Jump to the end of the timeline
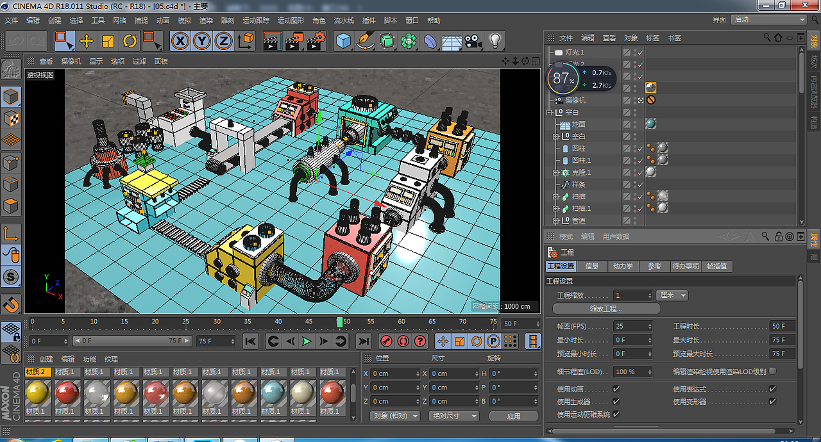 click(364, 341)
